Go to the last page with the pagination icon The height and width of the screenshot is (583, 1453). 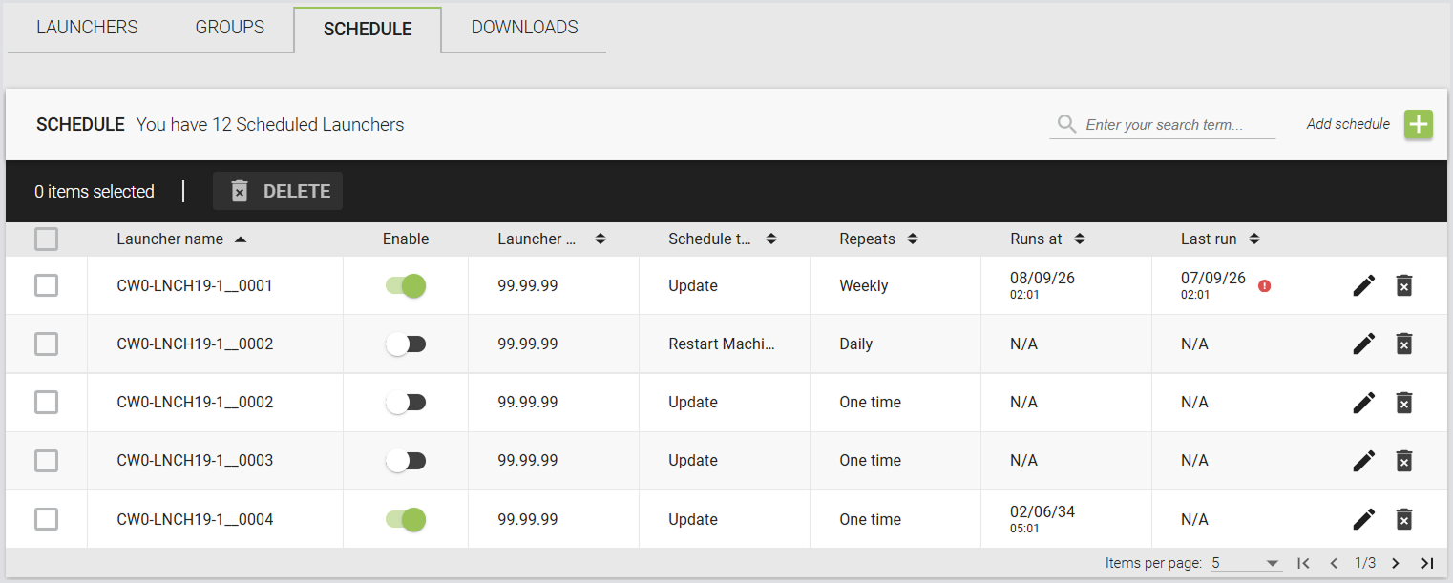coord(1427,563)
